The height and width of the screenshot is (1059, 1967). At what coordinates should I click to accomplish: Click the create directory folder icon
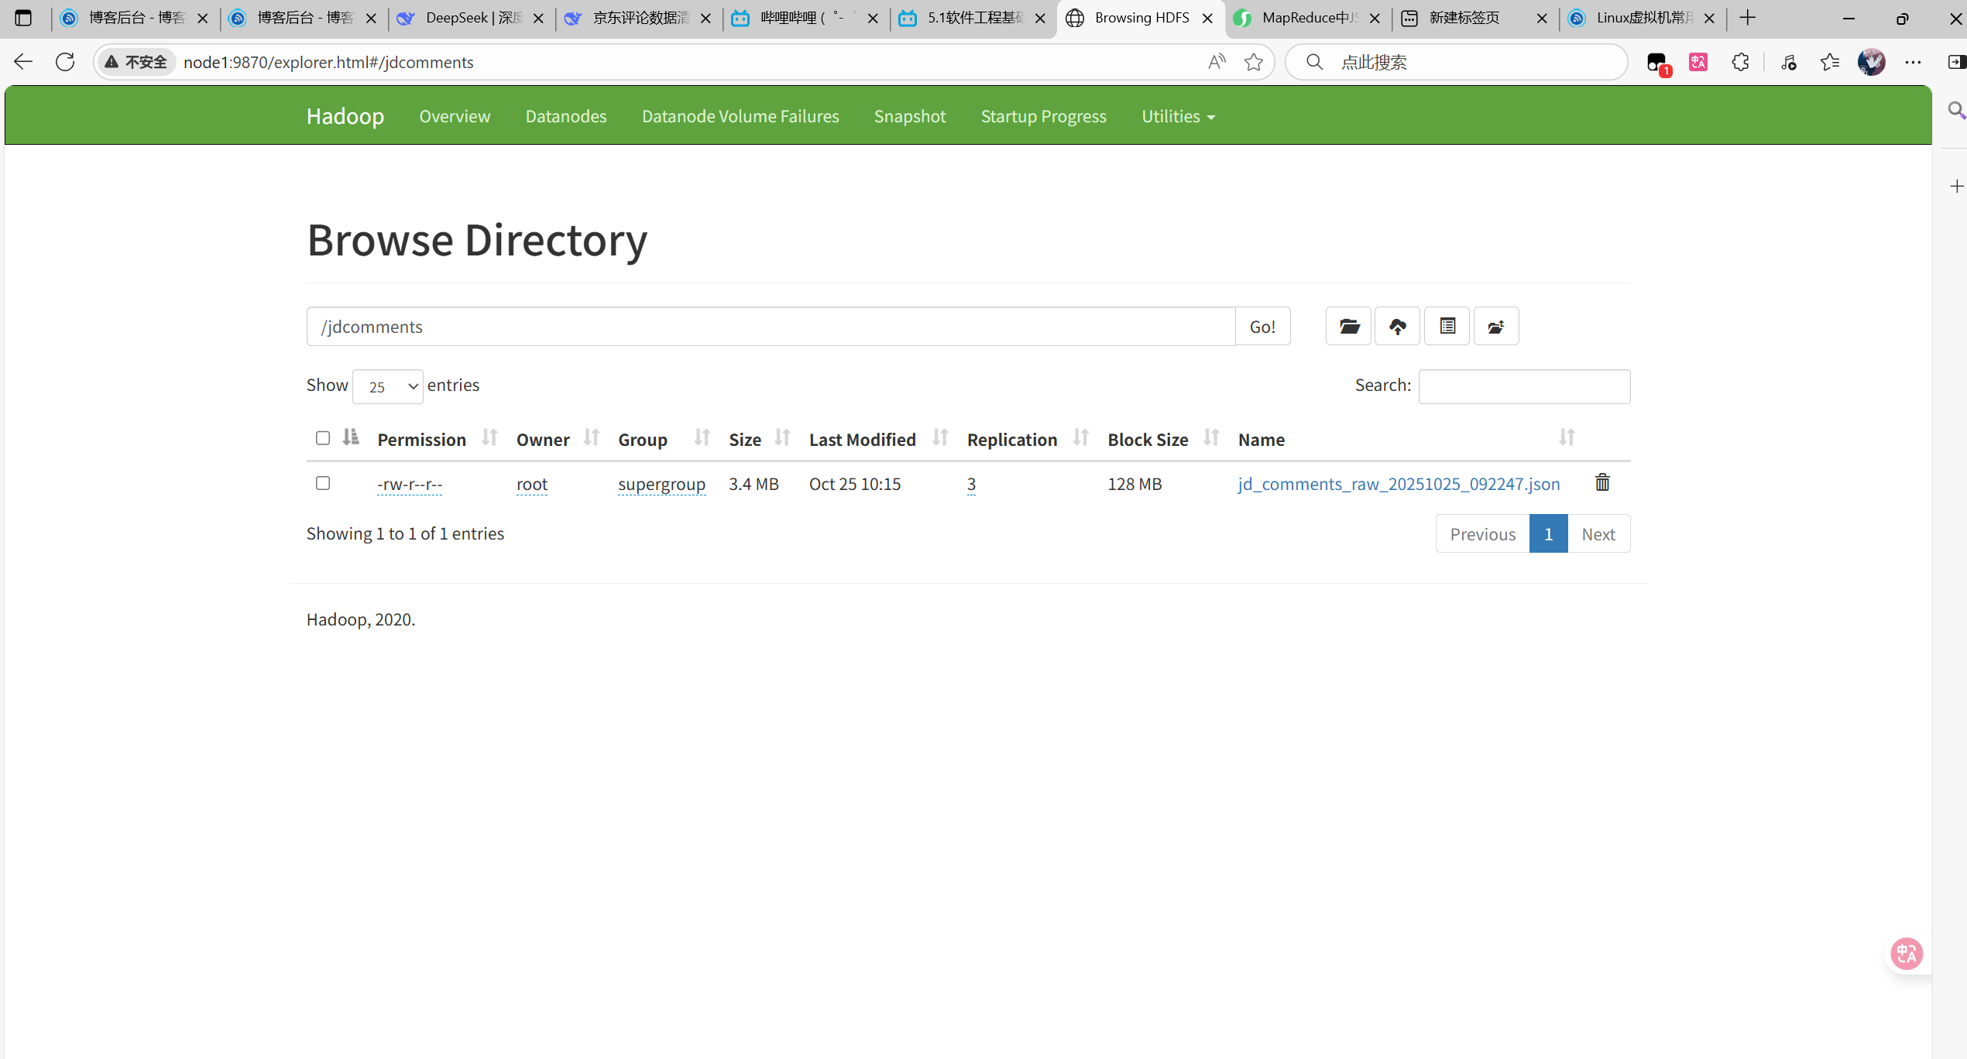[x=1348, y=326]
